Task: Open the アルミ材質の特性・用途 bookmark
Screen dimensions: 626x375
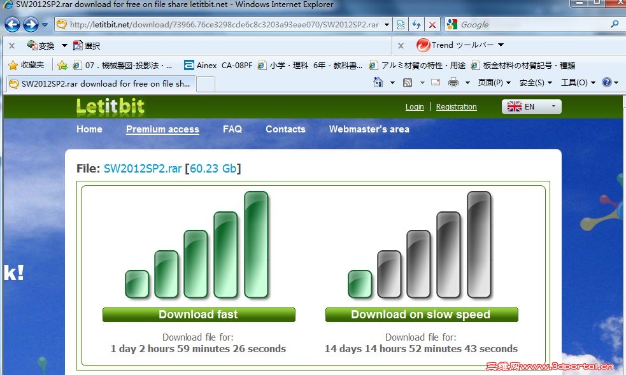Action: [418, 66]
